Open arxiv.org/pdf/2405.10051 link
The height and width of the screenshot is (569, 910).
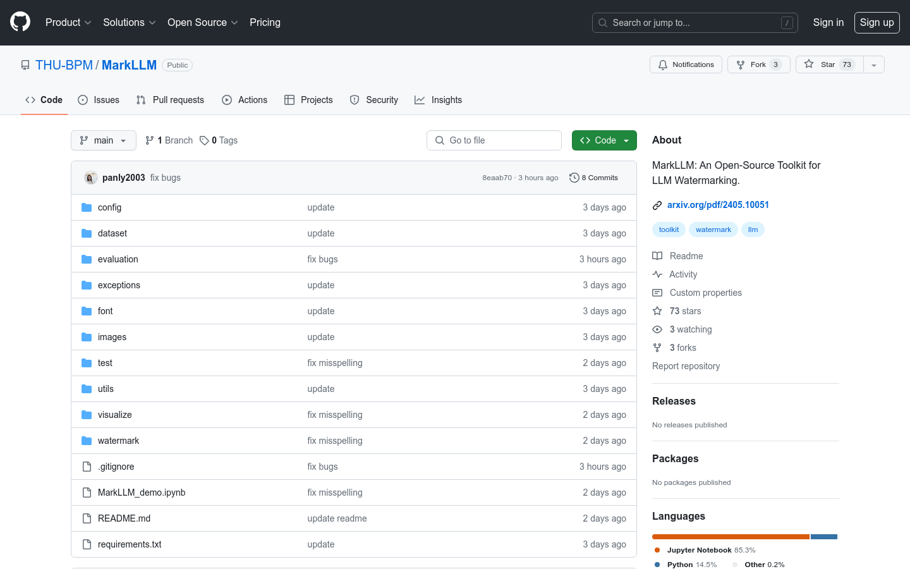tap(718, 205)
